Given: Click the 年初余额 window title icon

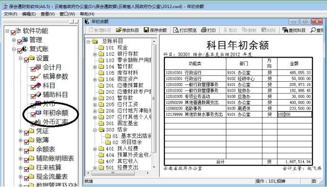Looking at the screenshot, I should (87, 21).
